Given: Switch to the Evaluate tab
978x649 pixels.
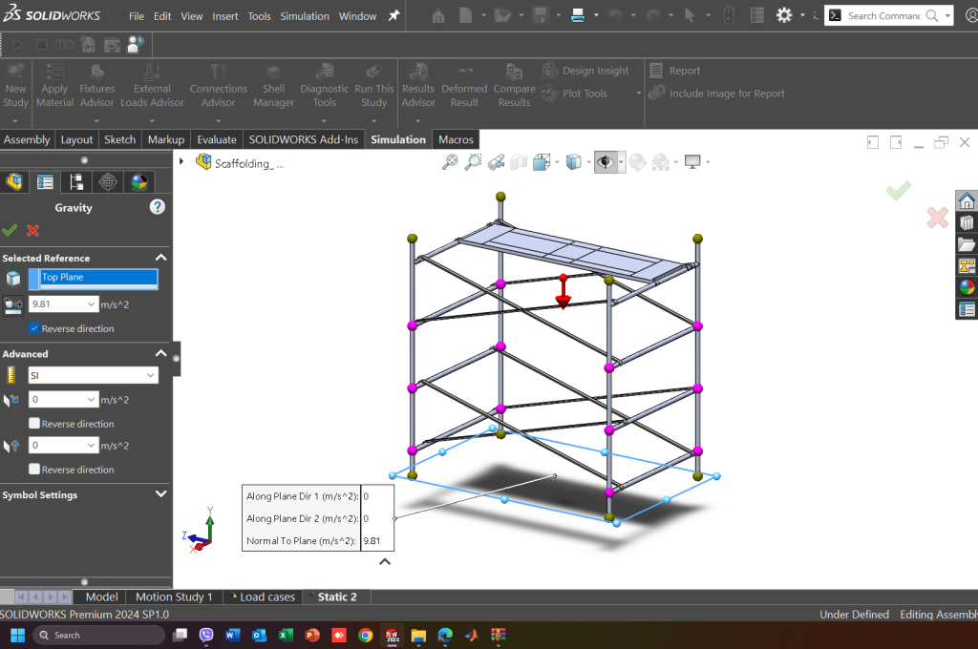Looking at the screenshot, I should pos(217,139).
